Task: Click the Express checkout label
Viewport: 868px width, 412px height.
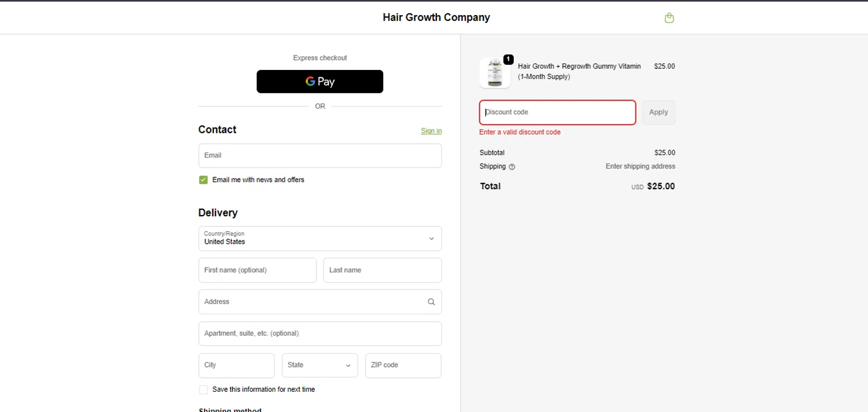Action: (x=320, y=58)
